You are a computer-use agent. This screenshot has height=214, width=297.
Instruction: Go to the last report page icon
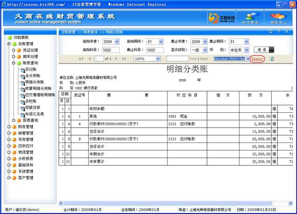tap(124, 59)
